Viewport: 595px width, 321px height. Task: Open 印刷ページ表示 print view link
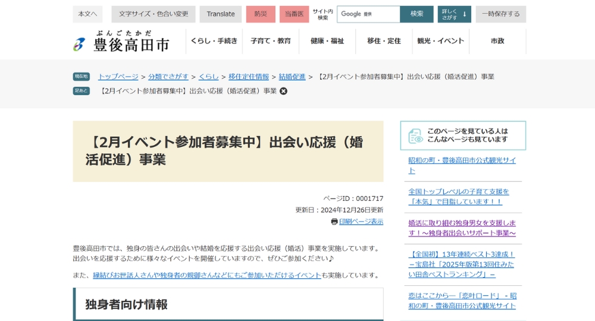click(361, 222)
